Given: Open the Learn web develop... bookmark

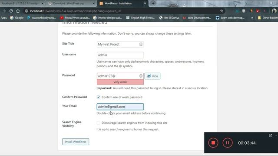Looking at the screenshot, I should (x=230, y=18).
